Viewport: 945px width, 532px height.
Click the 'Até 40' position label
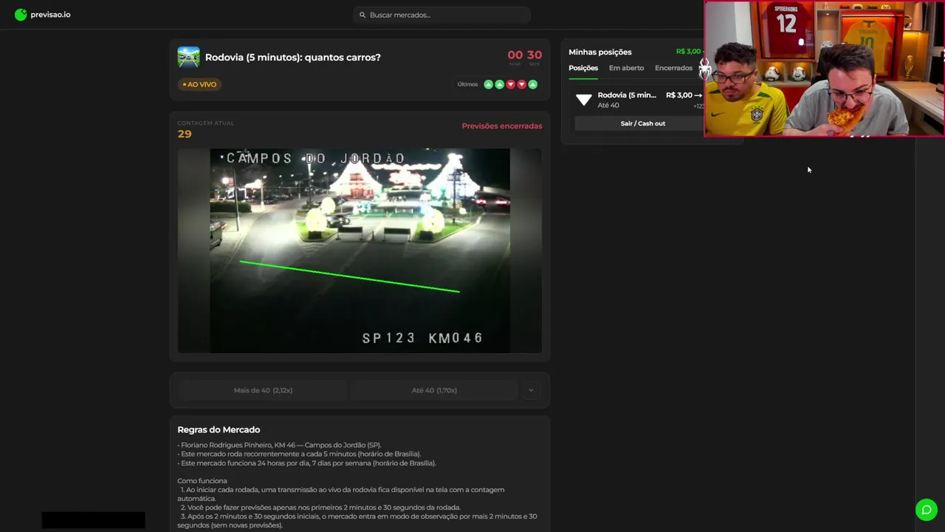point(608,106)
